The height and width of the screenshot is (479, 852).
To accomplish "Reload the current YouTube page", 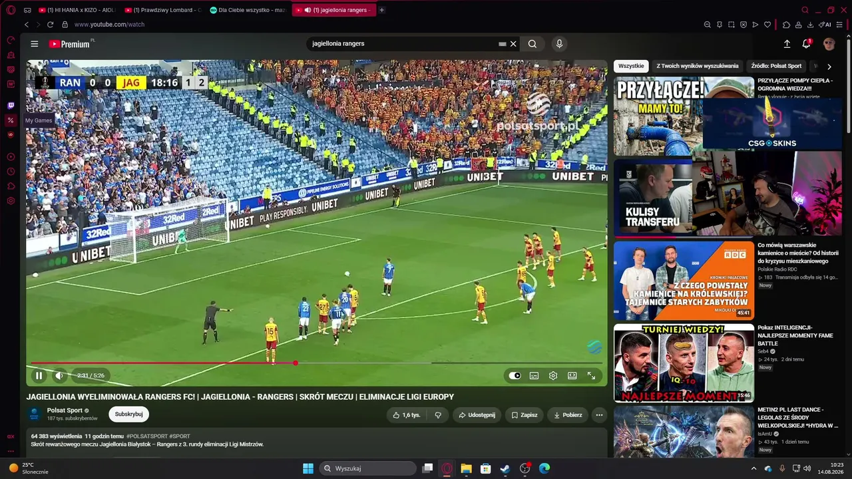I will [50, 25].
